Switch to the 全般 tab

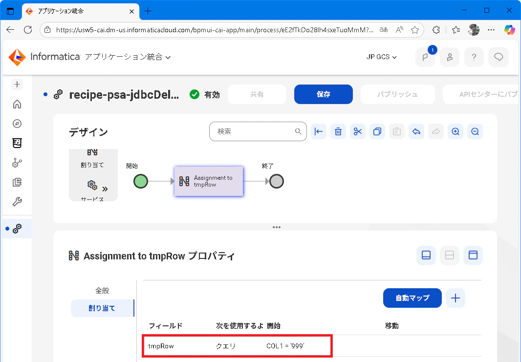pyautogui.click(x=102, y=291)
